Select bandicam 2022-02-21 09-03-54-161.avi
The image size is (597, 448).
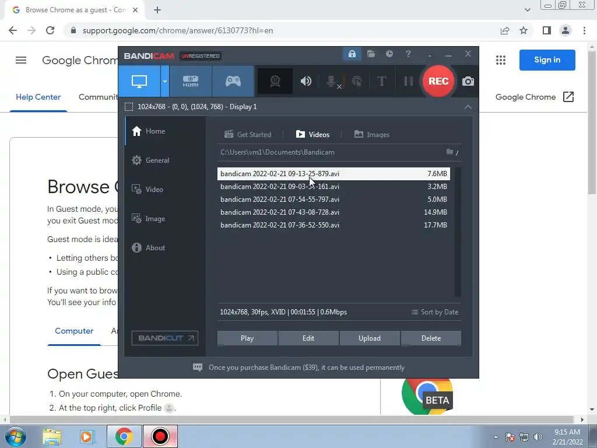click(x=333, y=187)
